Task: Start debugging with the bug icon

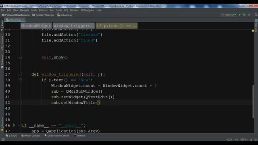Action: coord(244,15)
